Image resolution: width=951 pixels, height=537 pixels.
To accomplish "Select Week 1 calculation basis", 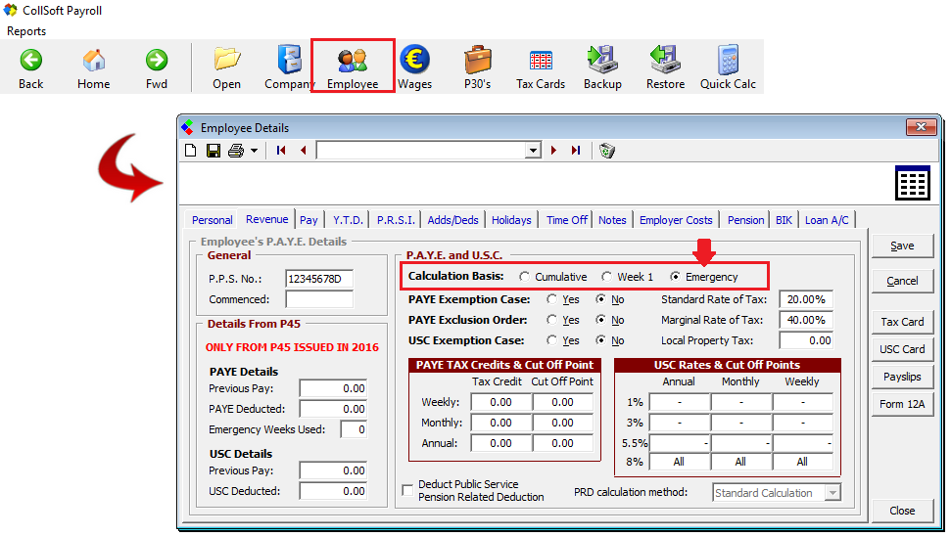I will (607, 278).
